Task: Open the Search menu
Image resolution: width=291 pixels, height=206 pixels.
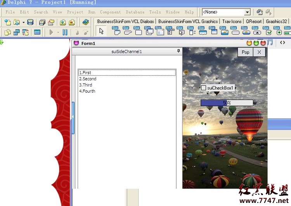Action: 41,12
